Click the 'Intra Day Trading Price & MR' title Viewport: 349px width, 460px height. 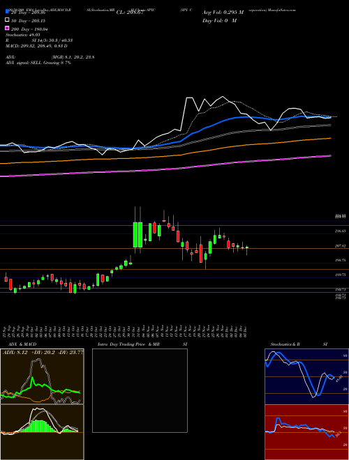pyautogui.click(x=129, y=344)
